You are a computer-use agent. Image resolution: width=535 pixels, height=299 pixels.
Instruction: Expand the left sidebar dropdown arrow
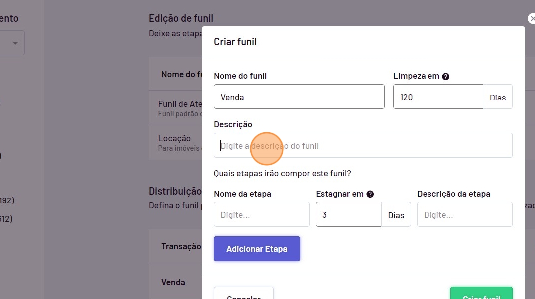pyautogui.click(x=15, y=43)
